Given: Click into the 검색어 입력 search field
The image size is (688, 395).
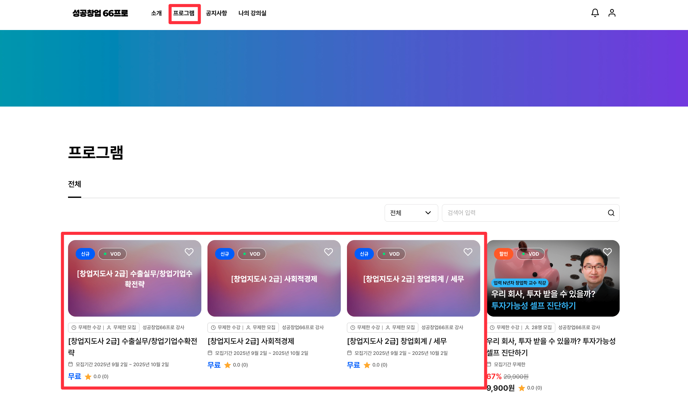Looking at the screenshot, I should point(524,213).
